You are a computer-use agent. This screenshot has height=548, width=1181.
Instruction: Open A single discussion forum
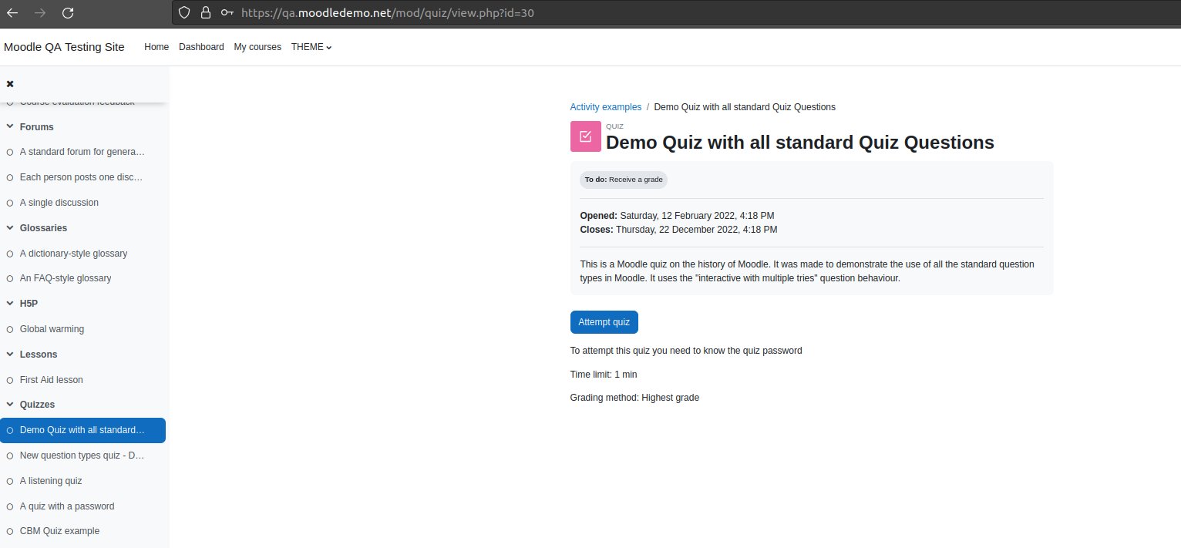pos(59,203)
